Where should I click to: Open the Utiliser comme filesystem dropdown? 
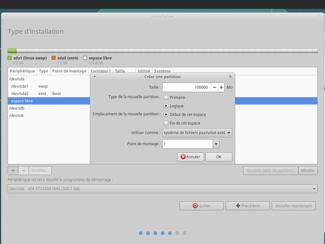coord(197,133)
